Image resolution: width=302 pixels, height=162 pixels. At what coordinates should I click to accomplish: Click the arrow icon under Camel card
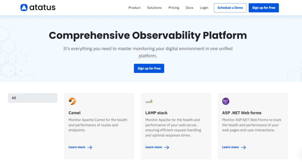(90, 147)
